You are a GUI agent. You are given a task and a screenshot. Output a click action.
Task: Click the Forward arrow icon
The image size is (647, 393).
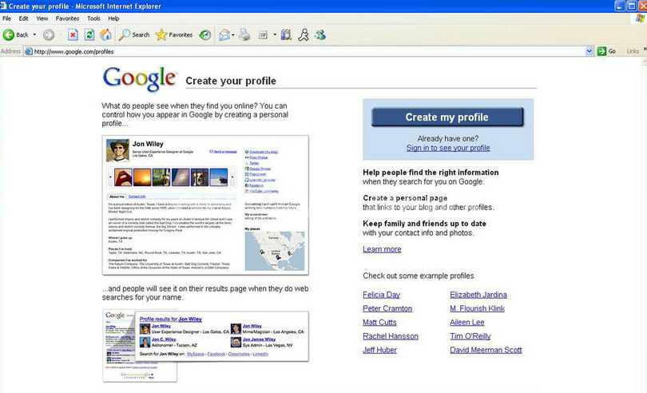click(49, 34)
